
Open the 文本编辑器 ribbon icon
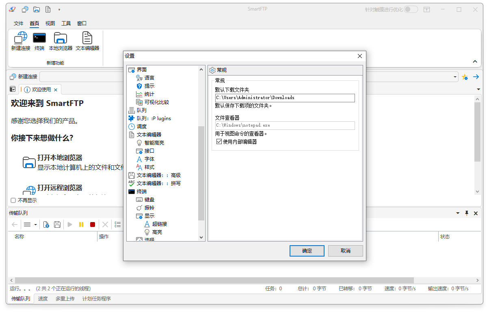click(x=87, y=41)
